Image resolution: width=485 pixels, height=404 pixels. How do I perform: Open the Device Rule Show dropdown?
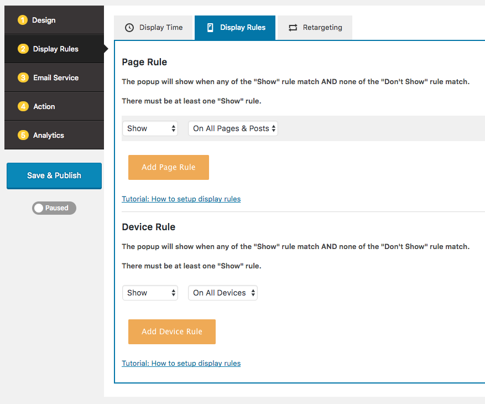pyautogui.click(x=150, y=293)
